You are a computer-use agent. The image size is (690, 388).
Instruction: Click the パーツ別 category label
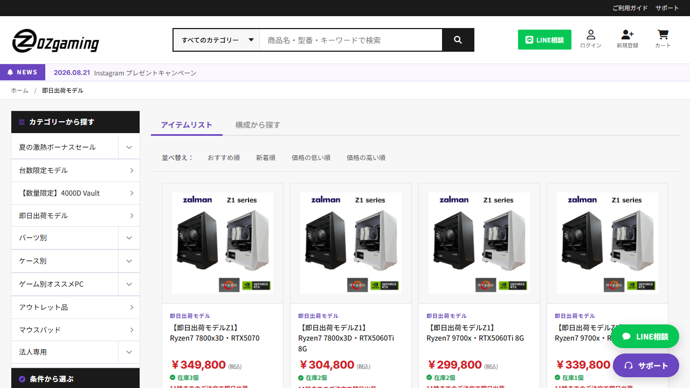[x=32, y=238]
